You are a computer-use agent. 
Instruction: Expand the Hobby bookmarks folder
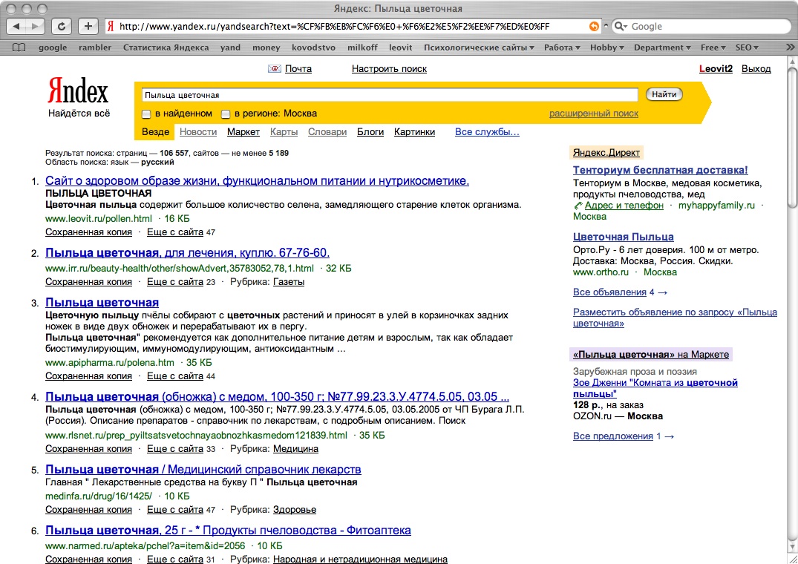point(606,47)
